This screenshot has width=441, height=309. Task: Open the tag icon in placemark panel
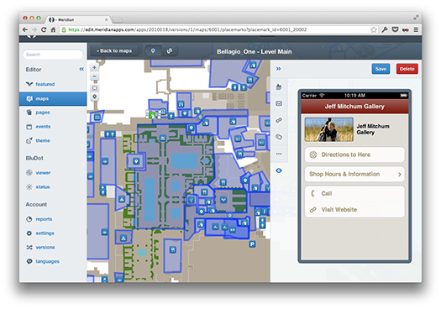click(x=279, y=137)
